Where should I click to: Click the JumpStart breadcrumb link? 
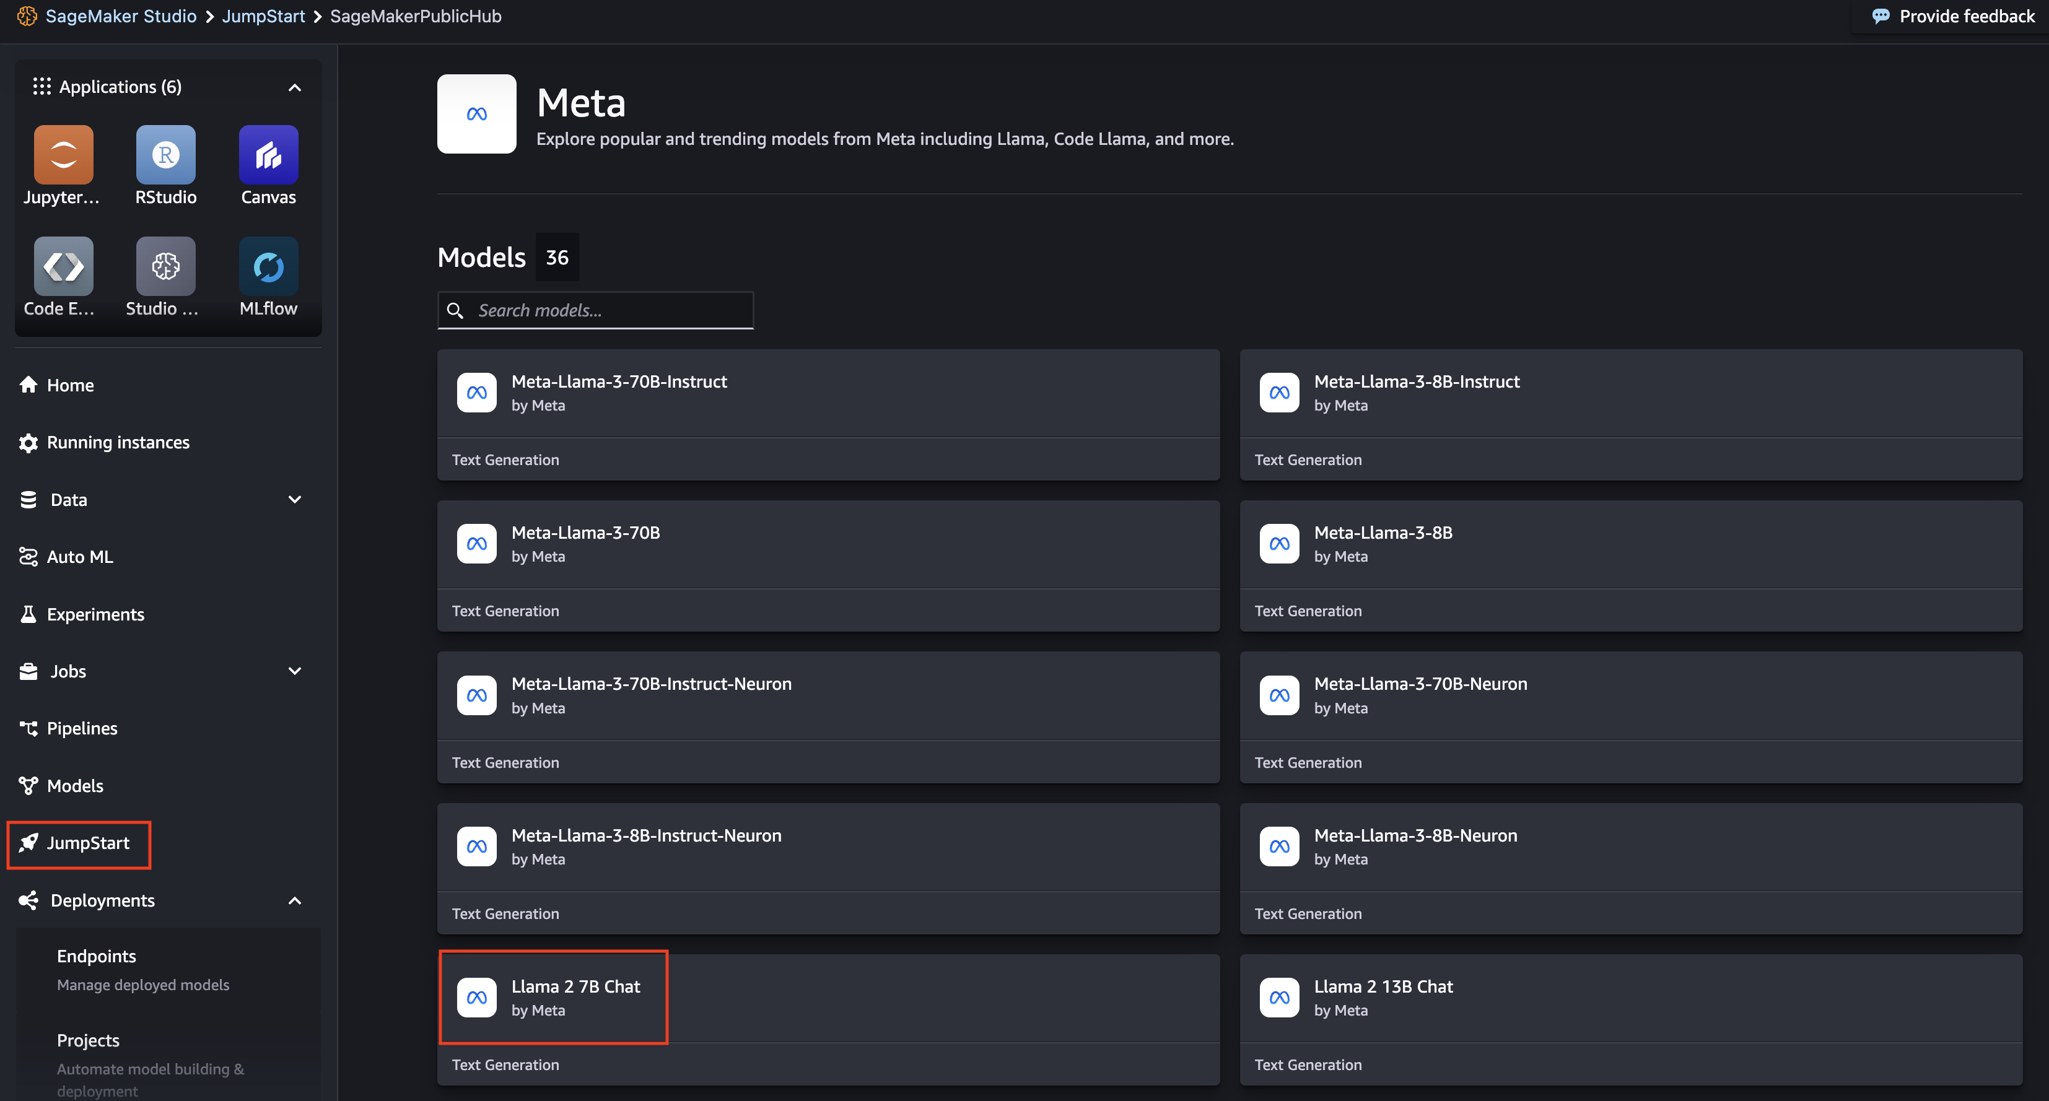263,16
